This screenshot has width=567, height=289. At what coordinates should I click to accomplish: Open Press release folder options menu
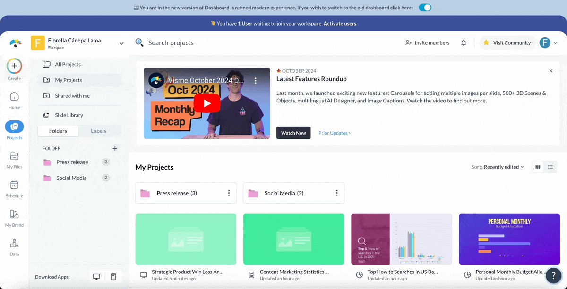point(229,193)
